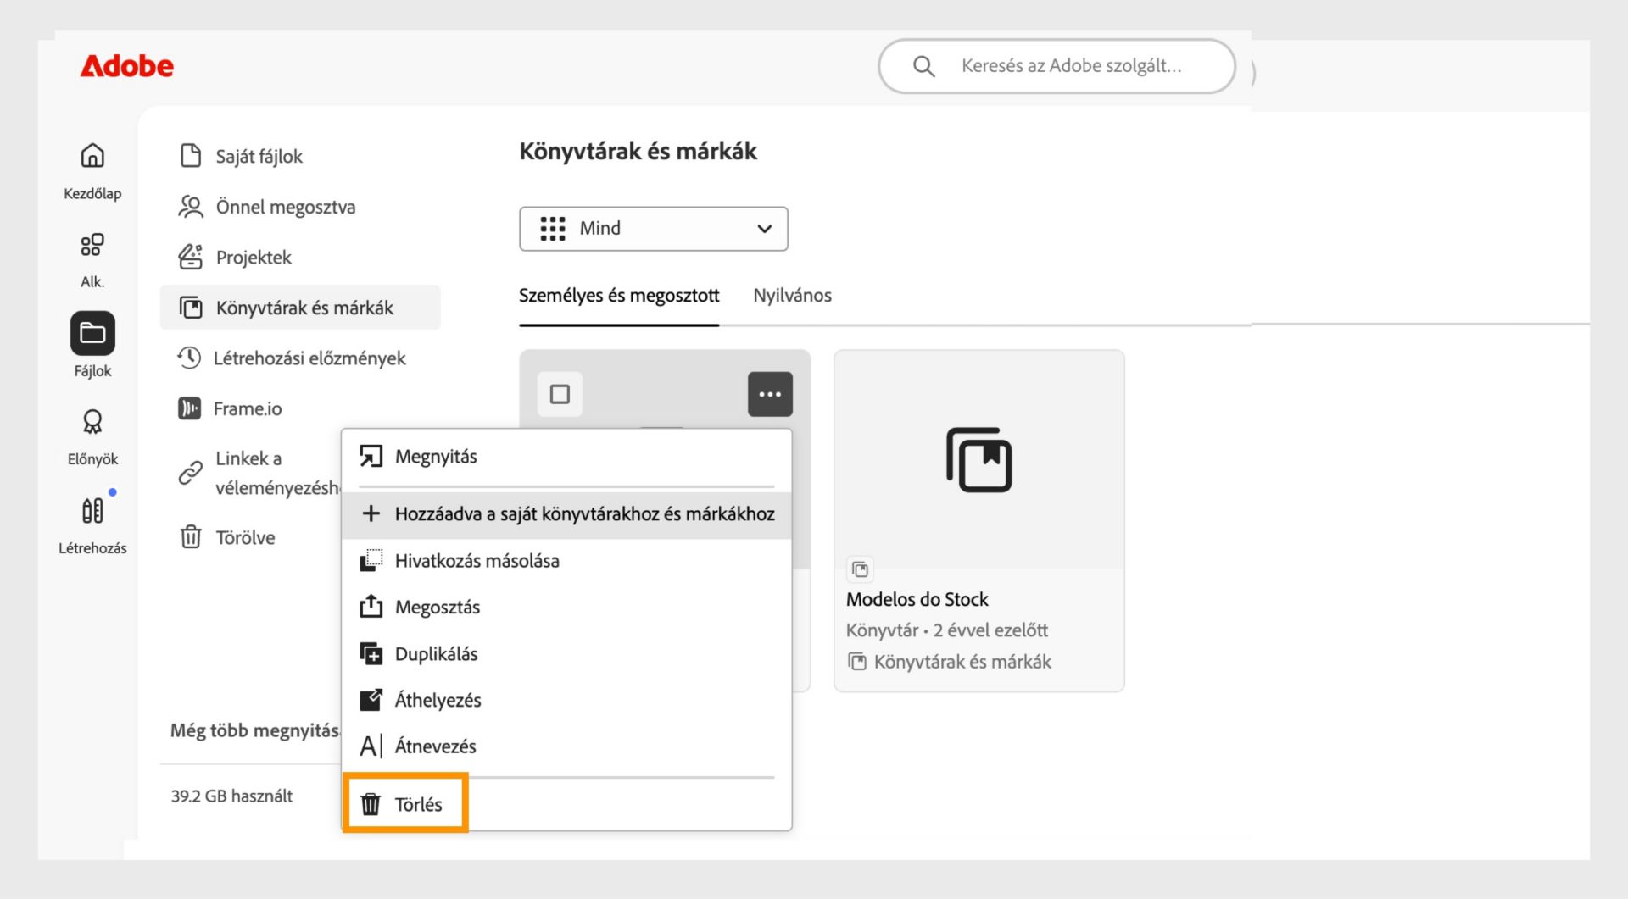The image size is (1628, 899).
Task: Tick the checkbox on the first library card
Action: pos(560,394)
